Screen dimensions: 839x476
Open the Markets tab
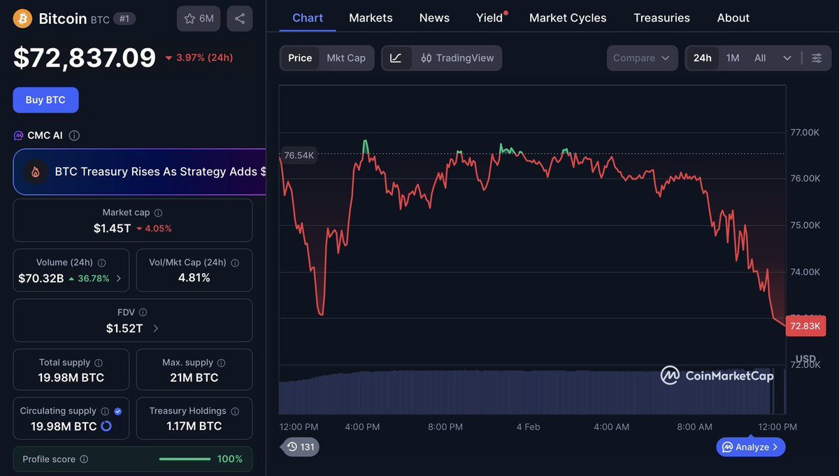(x=371, y=18)
